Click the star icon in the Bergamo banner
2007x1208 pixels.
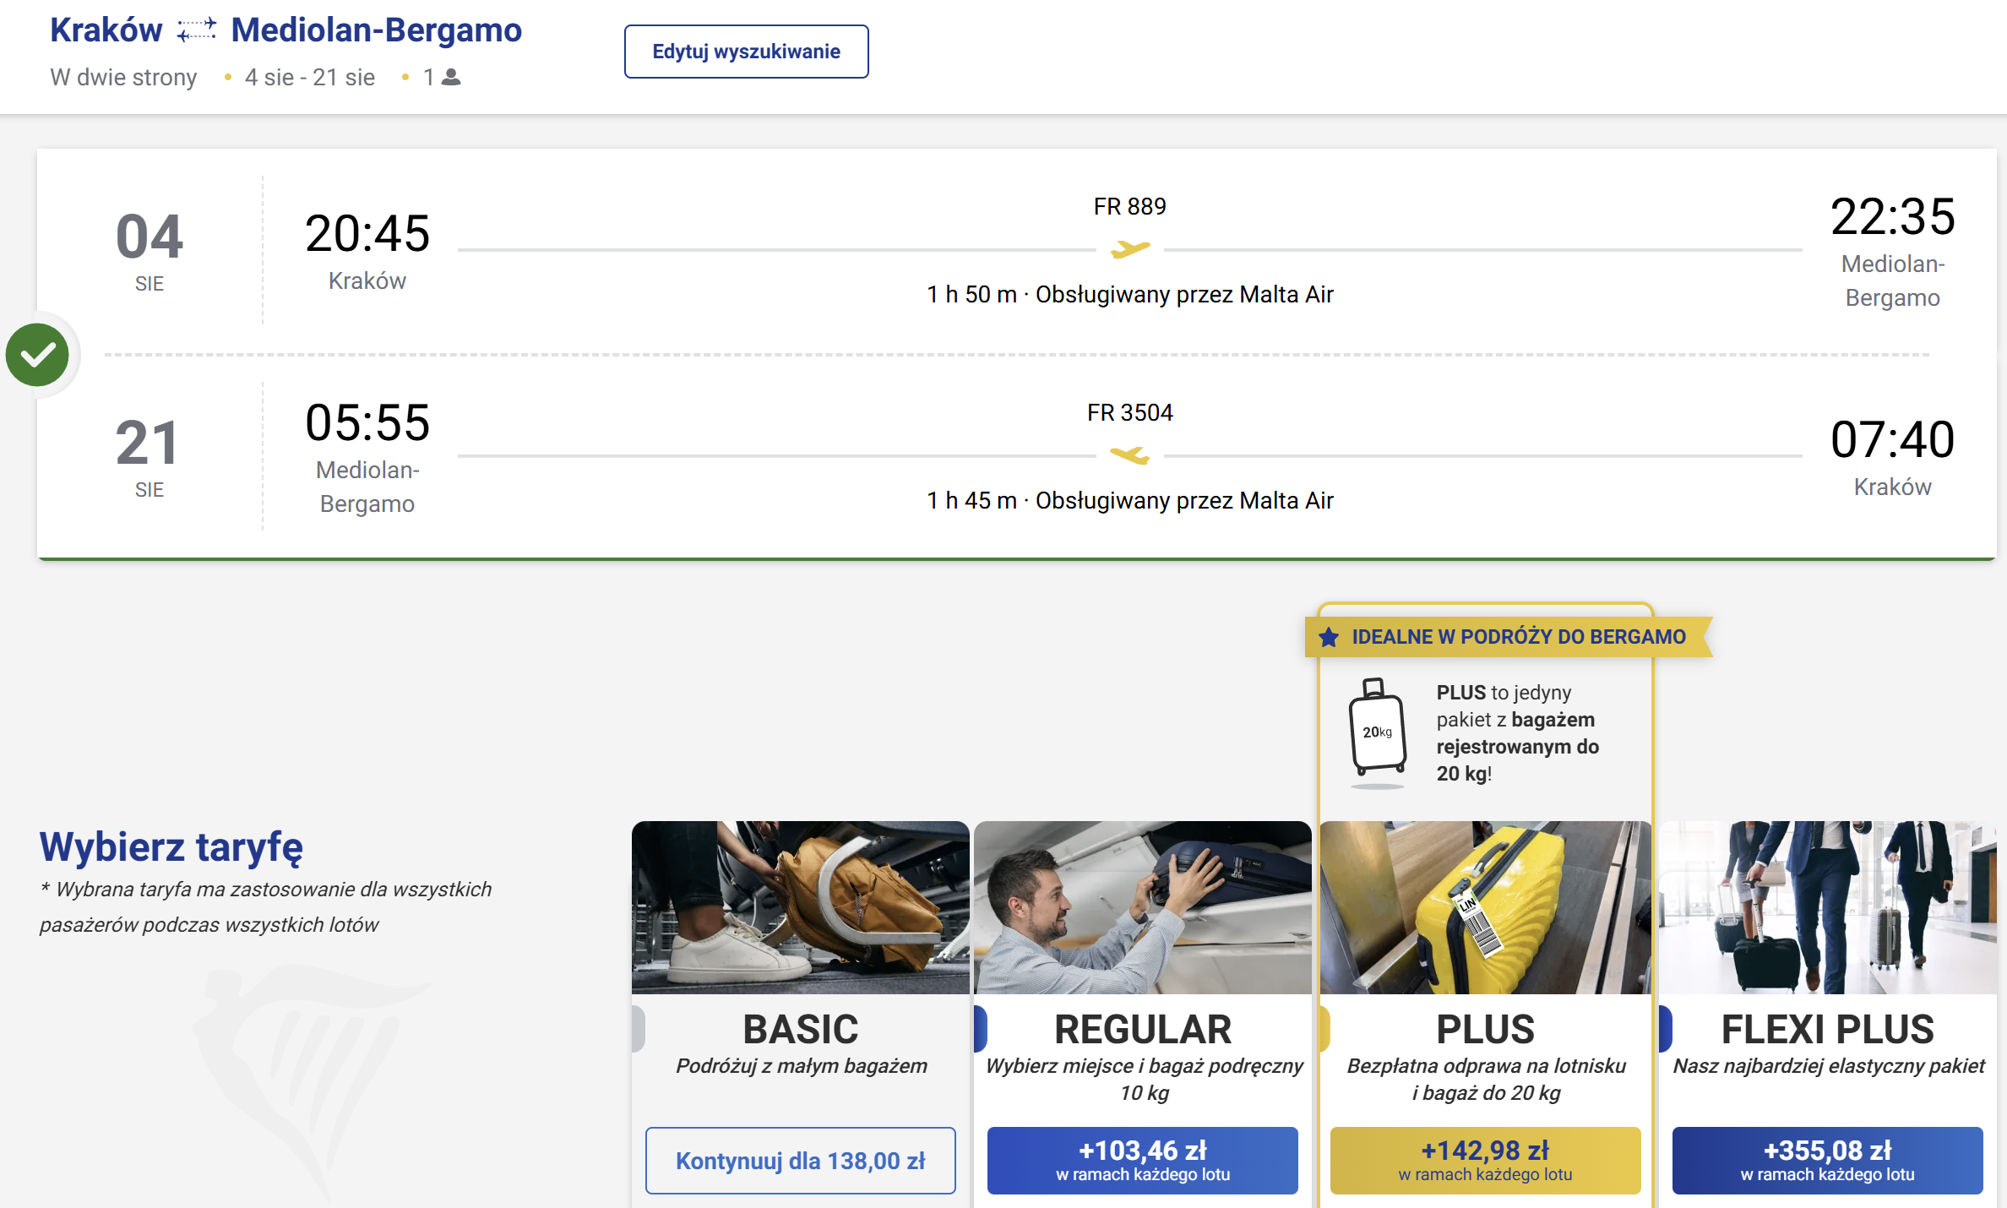tap(1329, 637)
